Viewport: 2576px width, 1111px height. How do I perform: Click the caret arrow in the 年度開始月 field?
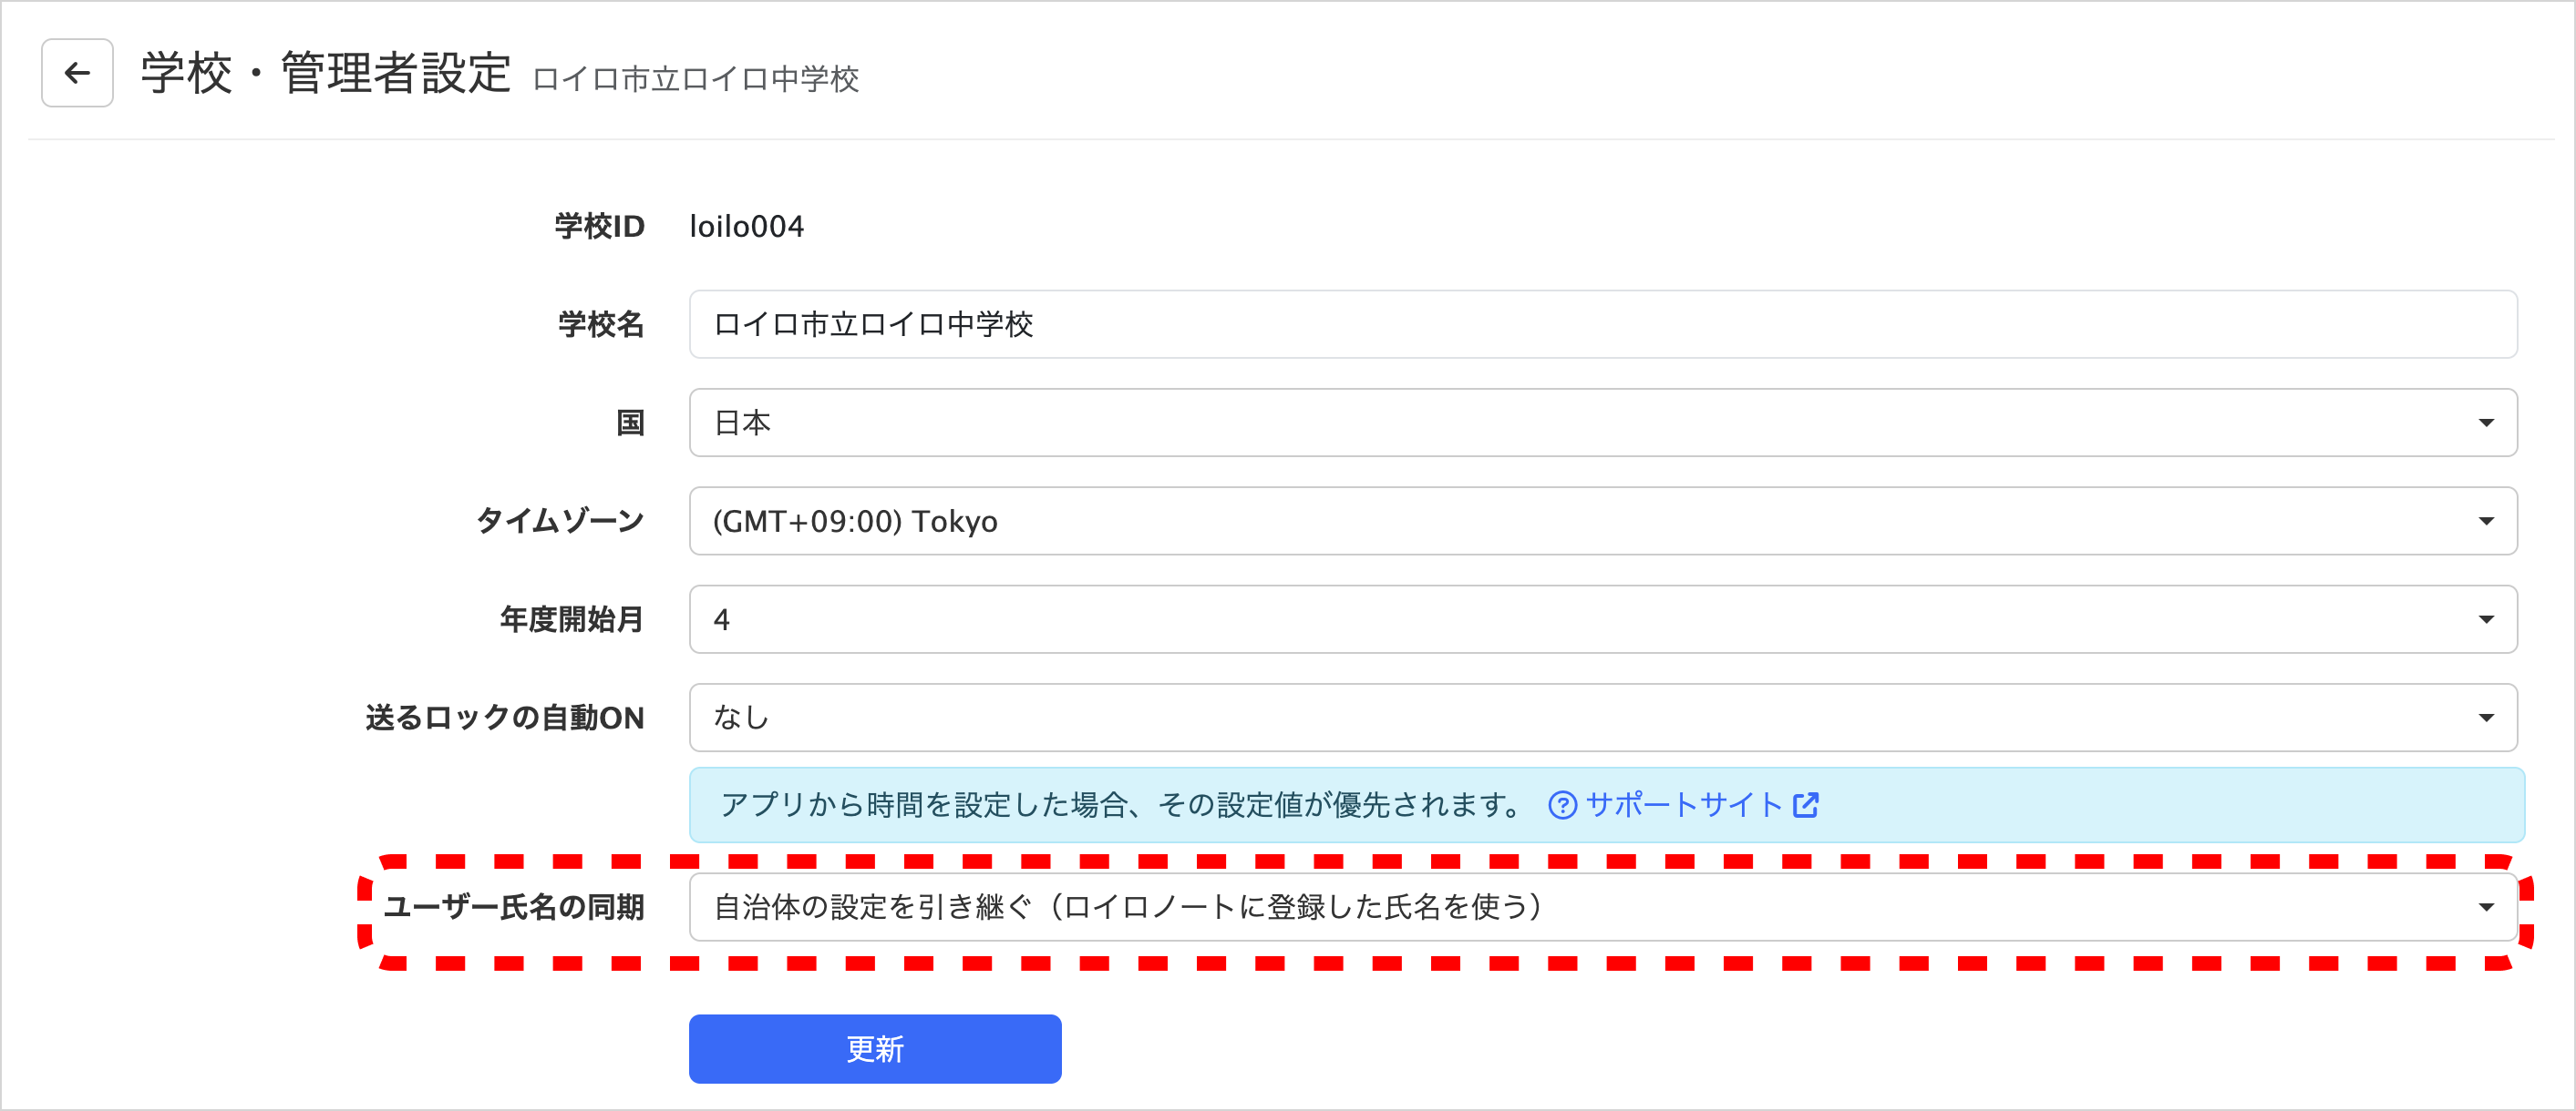[2485, 619]
